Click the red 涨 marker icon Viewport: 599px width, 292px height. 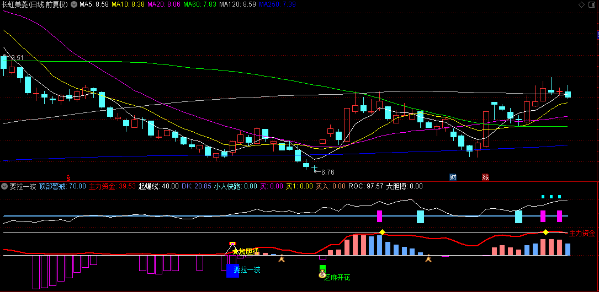(485, 177)
